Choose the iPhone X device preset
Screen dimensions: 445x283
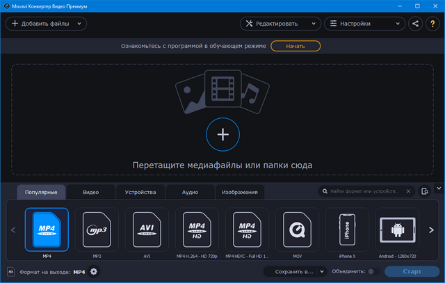click(x=348, y=230)
